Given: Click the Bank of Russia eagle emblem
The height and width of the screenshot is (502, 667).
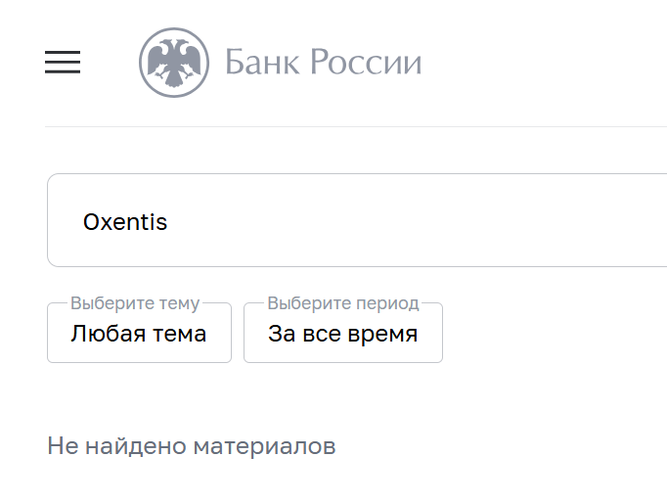Looking at the screenshot, I should click(174, 63).
